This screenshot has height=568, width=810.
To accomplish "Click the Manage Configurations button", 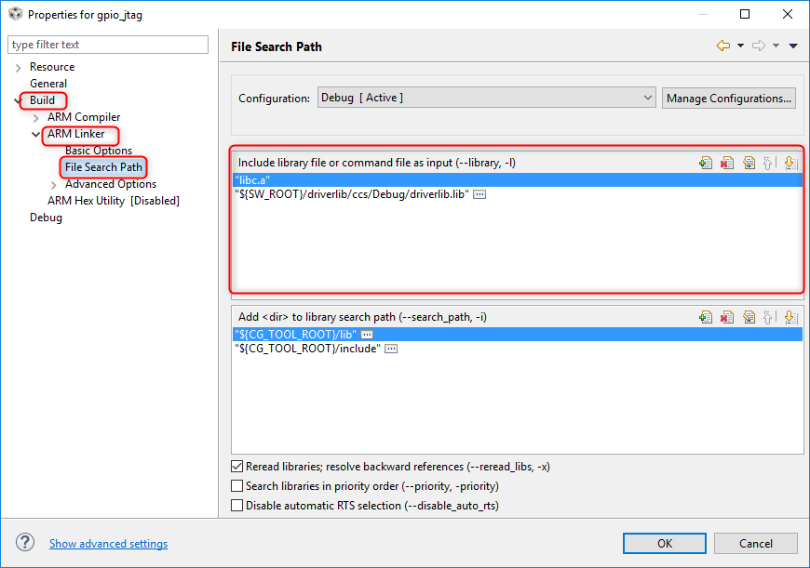I will 729,98.
